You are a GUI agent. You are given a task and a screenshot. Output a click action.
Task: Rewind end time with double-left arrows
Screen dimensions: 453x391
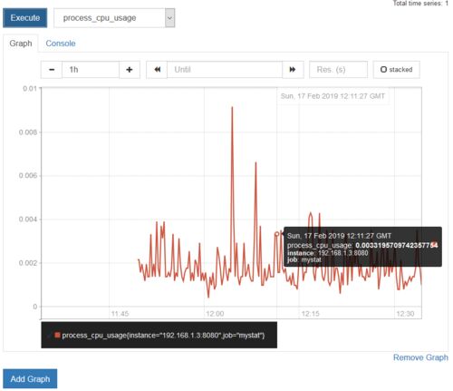(x=157, y=70)
